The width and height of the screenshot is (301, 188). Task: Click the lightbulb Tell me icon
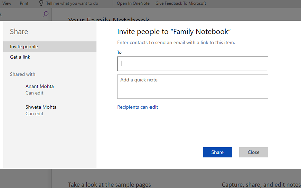[41, 3]
